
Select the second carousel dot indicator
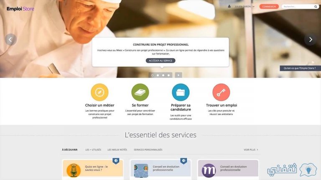[158, 75]
